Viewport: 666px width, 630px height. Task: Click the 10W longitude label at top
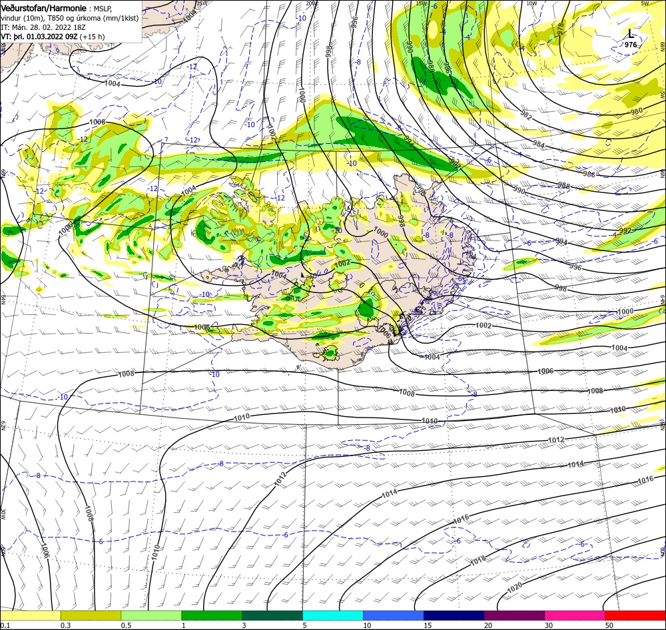pos(531,3)
